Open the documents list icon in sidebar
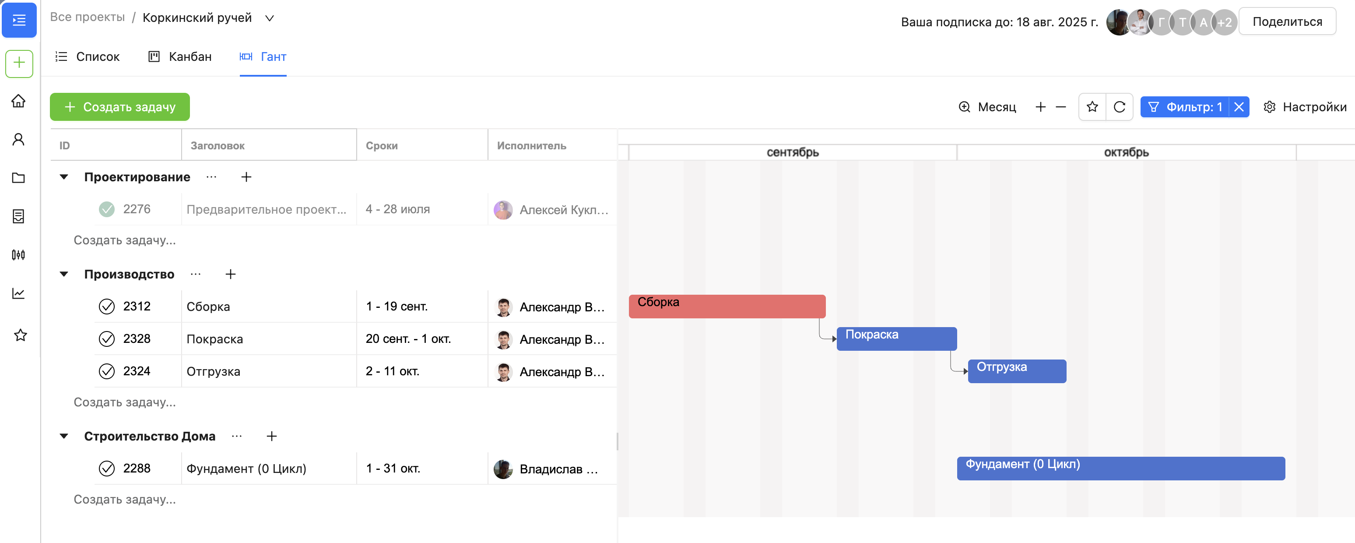 pyautogui.click(x=19, y=216)
